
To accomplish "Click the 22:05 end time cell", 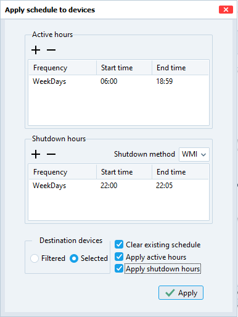I will click(x=165, y=186).
